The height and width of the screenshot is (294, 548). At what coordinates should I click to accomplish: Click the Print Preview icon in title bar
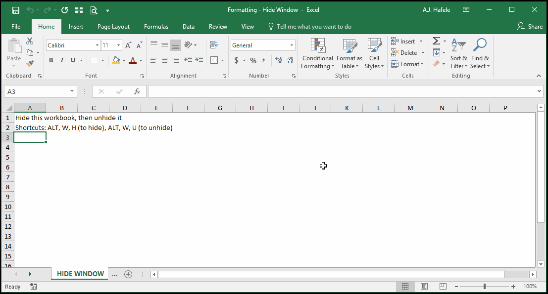pos(94,10)
